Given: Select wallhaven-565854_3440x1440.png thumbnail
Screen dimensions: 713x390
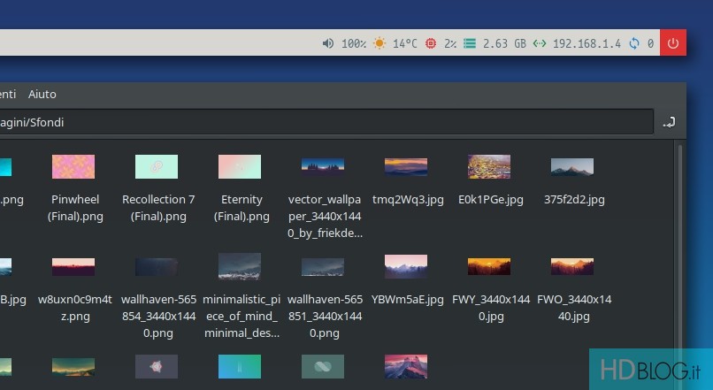Looking at the screenshot, I should (x=157, y=266).
